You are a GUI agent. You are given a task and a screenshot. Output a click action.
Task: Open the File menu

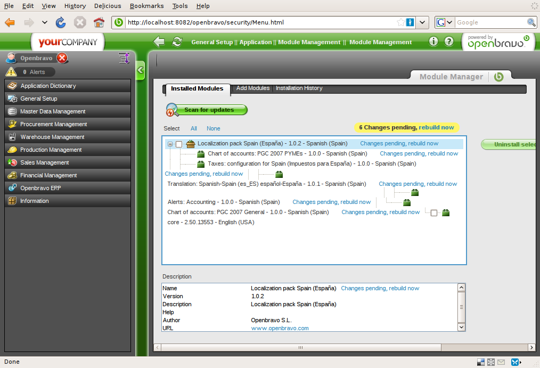click(9, 6)
